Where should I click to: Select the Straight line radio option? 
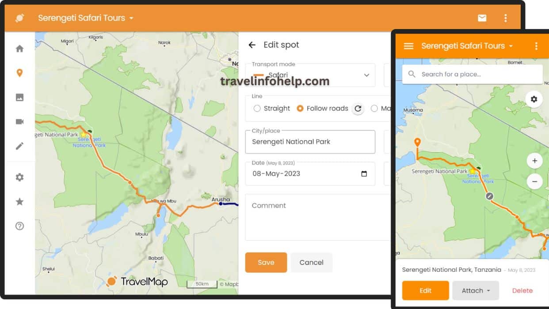[257, 109]
